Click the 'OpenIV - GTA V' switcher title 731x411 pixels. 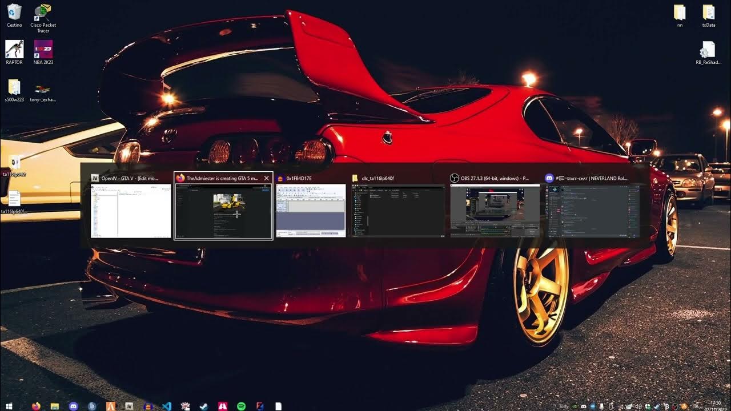click(130, 178)
